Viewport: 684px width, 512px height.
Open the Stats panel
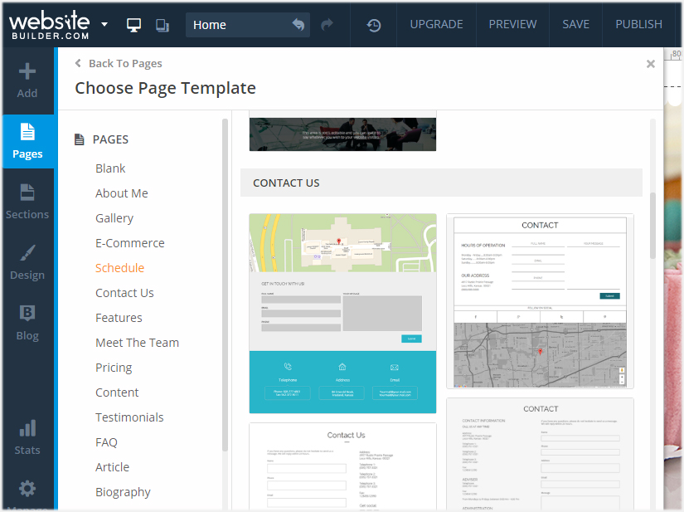point(27,437)
